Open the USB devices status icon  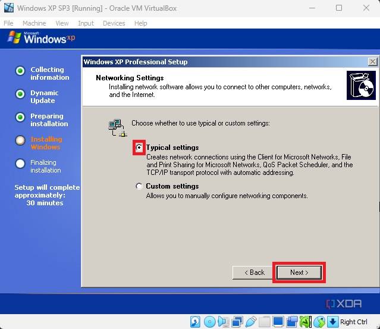click(x=251, y=322)
